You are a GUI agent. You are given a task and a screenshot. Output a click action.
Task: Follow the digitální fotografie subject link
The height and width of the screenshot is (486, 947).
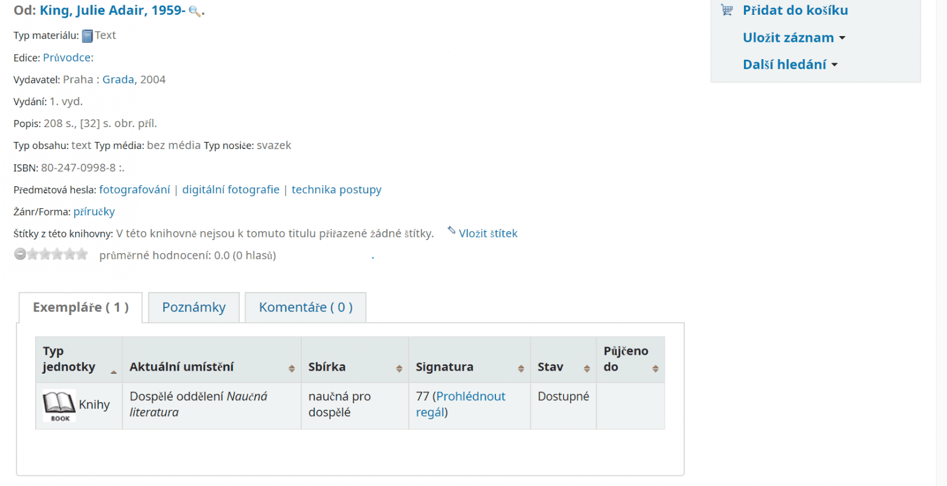pyautogui.click(x=231, y=190)
